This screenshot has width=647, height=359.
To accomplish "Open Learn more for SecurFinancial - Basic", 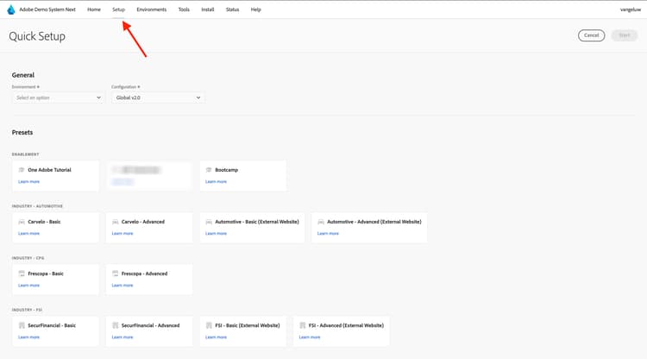I will pos(28,337).
